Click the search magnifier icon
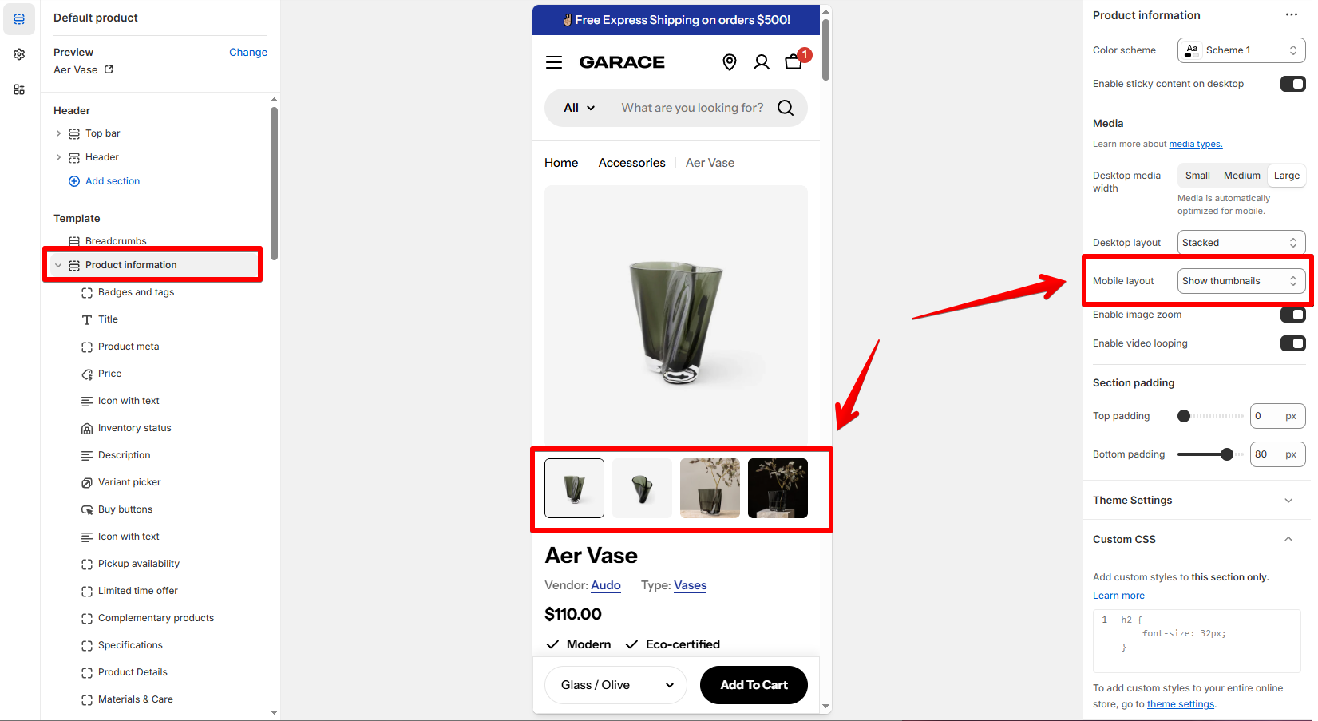Image resolution: width=1318 pixels, height=721 pixels. pyautogui.click(x=786, y=108)
